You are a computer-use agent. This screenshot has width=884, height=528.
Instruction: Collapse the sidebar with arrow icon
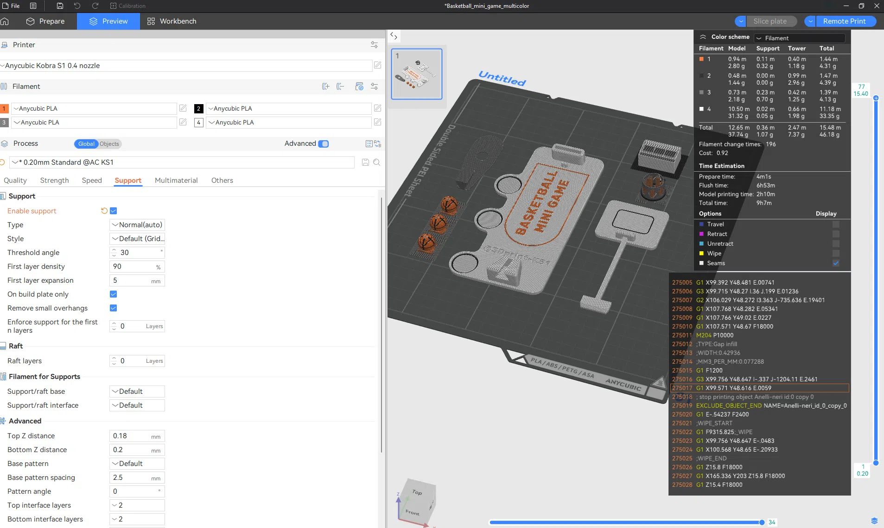[394, 36]
